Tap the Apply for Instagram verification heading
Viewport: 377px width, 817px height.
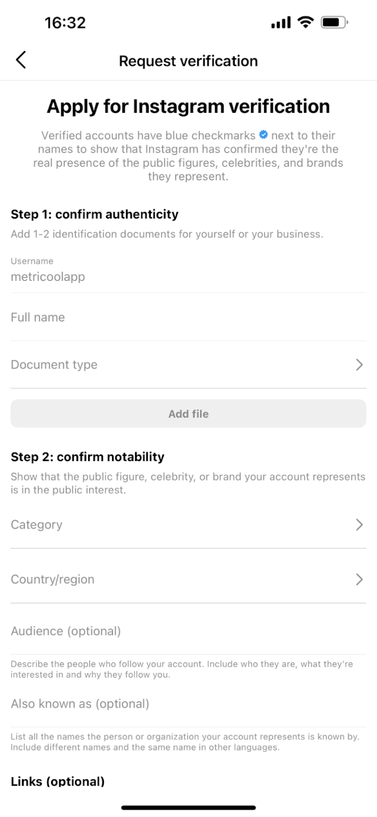188,106
